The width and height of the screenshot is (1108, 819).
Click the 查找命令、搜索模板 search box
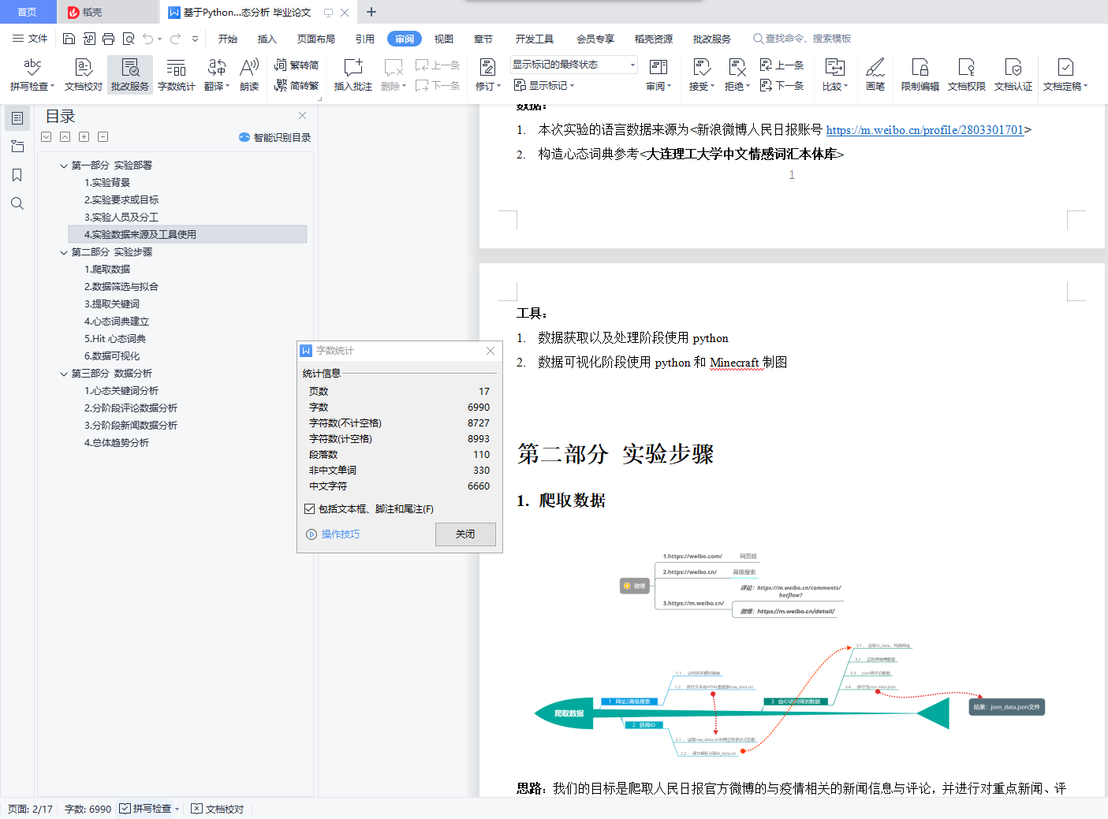coord(802,39)
